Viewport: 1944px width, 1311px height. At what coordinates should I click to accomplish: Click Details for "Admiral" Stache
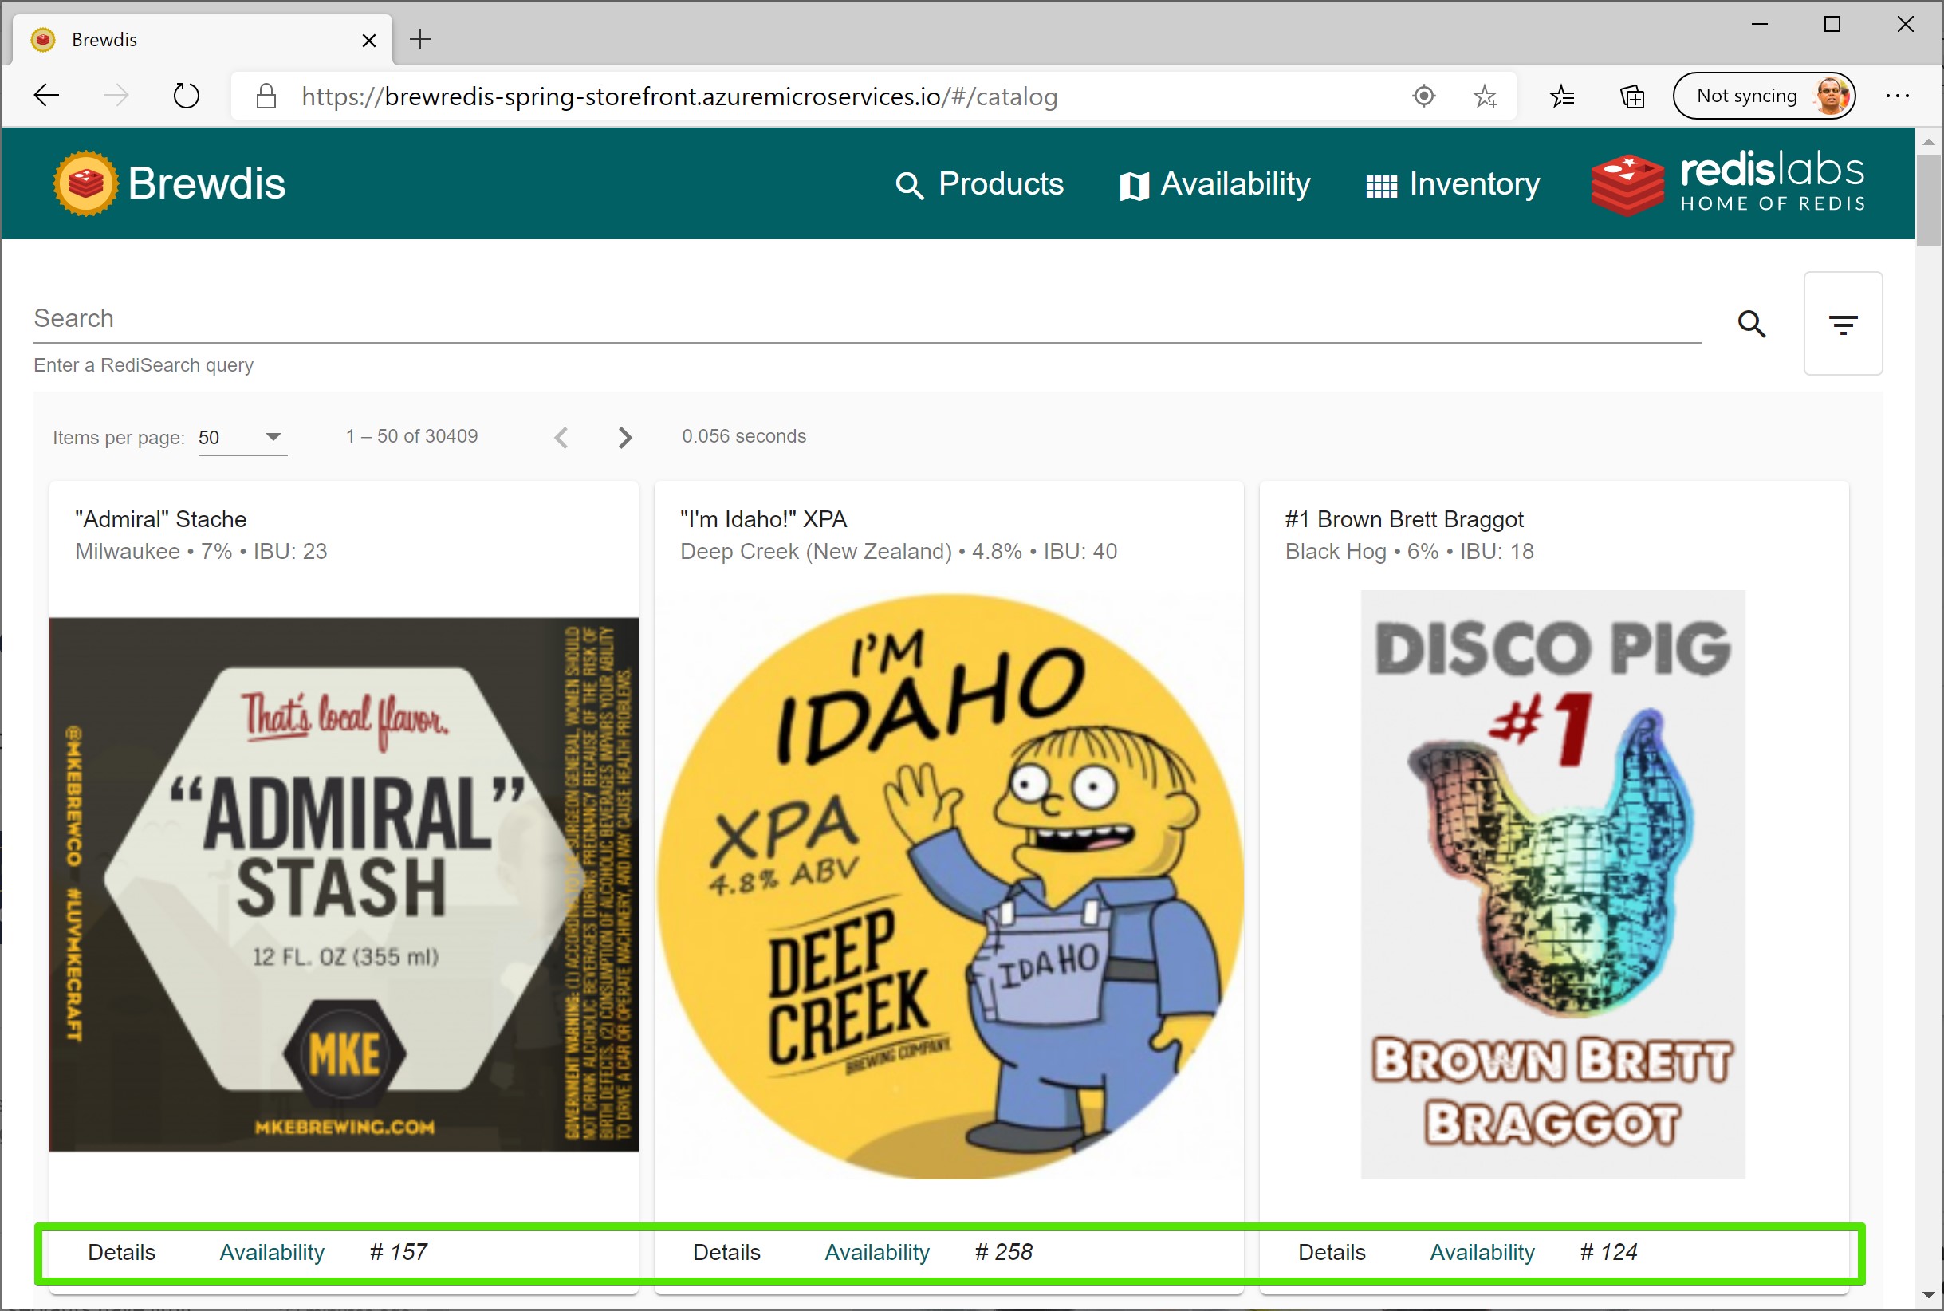[x=121, y=1252]
